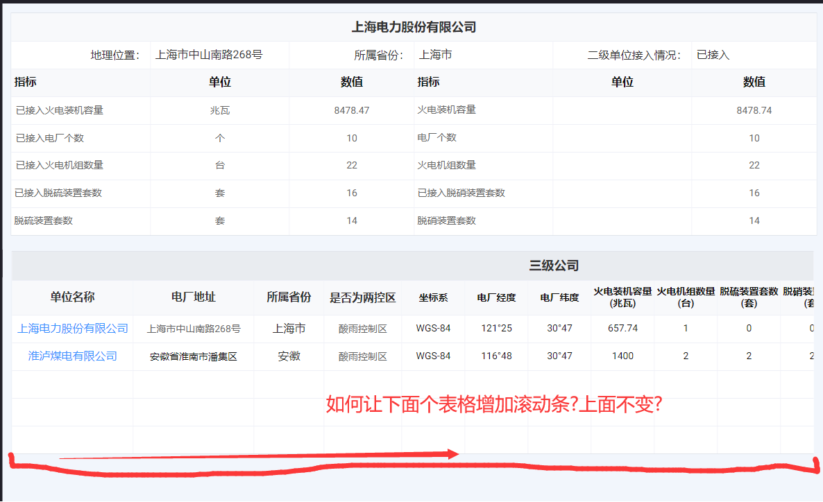Image resolution: width=823 pixels, height=502 pixels.
Task: Select the 安徽 province cell
Action: click(x=289, y=356)
